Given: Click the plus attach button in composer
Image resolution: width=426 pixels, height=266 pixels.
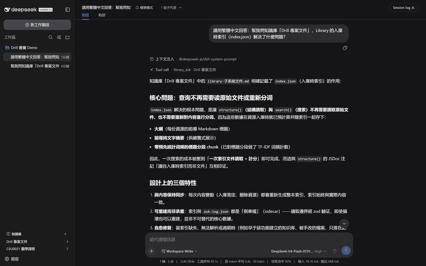Looking at the screenshot, I should [x=151, y=251].
